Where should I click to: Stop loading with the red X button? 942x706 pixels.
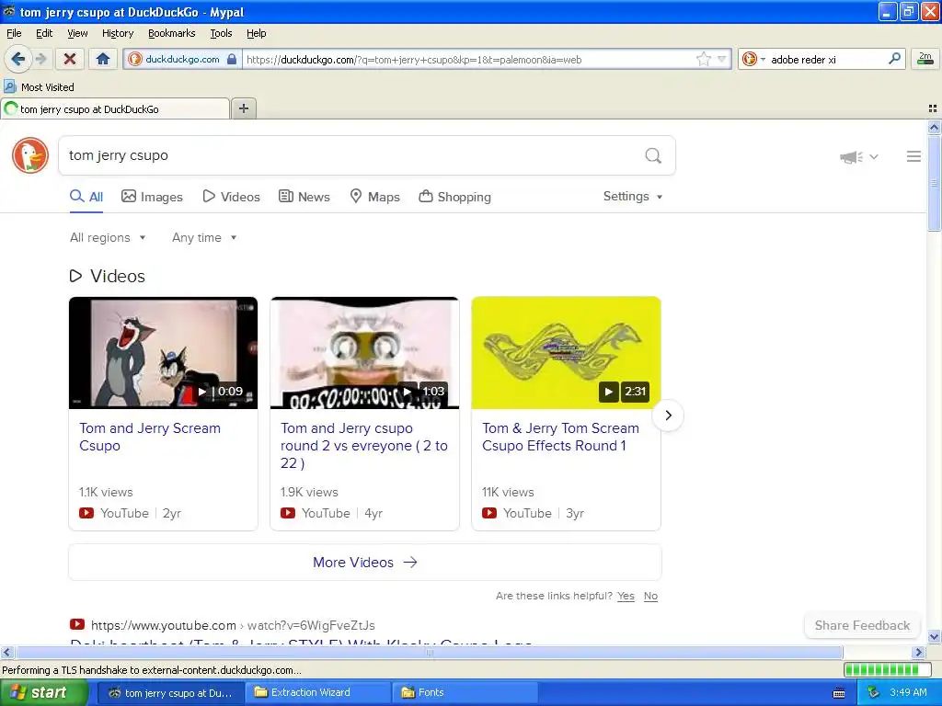70,59
